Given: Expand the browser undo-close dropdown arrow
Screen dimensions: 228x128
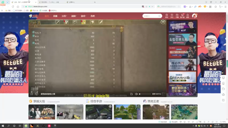Looking at the screenshot, I should 222,7.
